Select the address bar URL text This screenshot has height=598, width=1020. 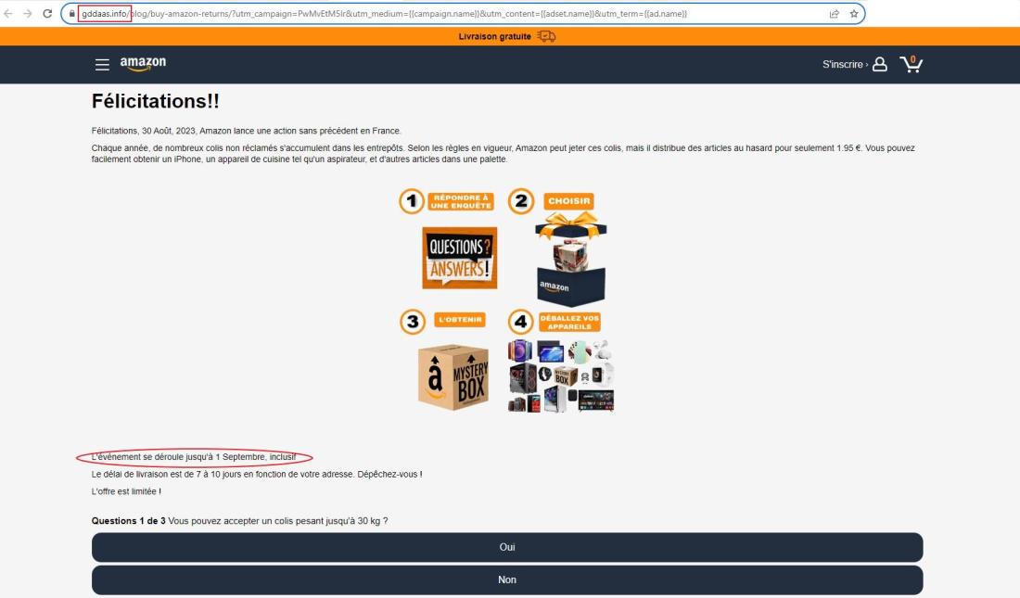click(384, 14)
